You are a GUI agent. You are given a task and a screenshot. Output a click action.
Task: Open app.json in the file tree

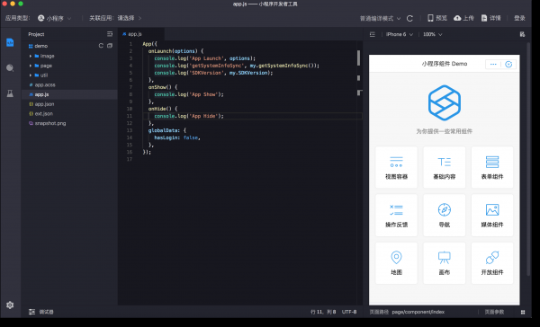click(x=44, y=104)
